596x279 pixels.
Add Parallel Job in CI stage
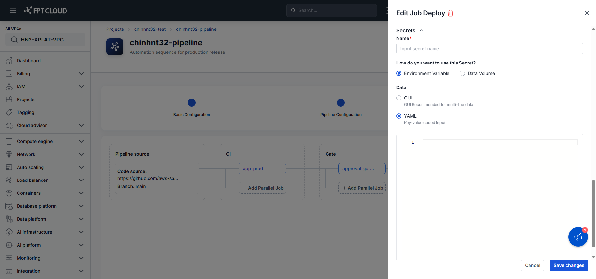coord(262,188)
